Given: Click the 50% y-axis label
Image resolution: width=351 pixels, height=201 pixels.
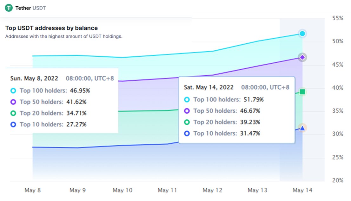Looking at the screenshot, I should click(338, 41).
